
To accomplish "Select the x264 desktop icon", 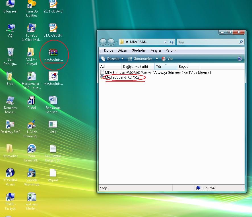I will [x=53, y=125].
